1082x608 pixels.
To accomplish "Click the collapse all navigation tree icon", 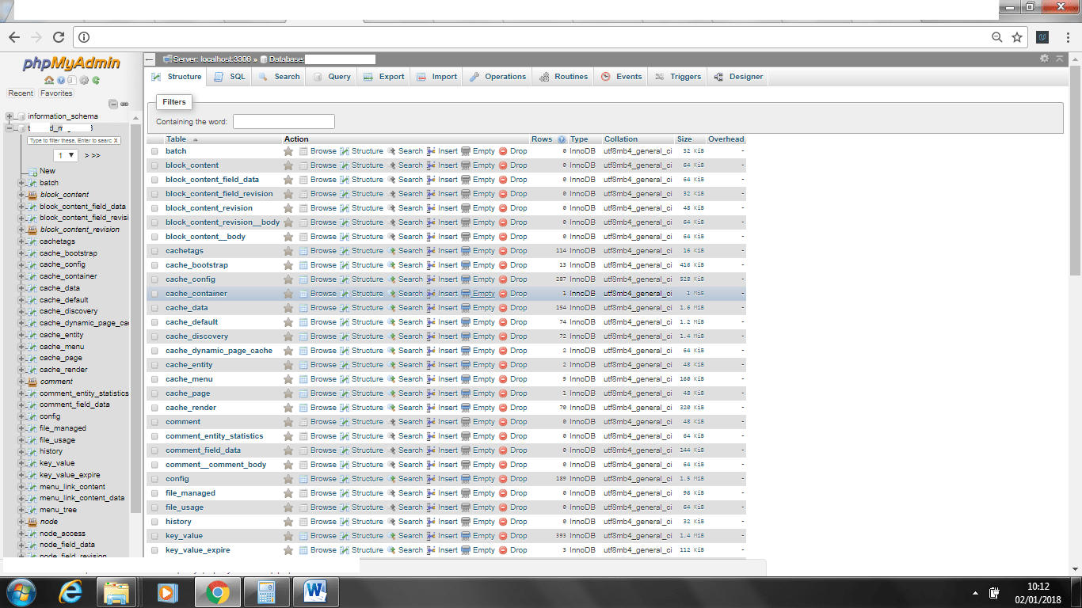I will (x=113, y=104).
